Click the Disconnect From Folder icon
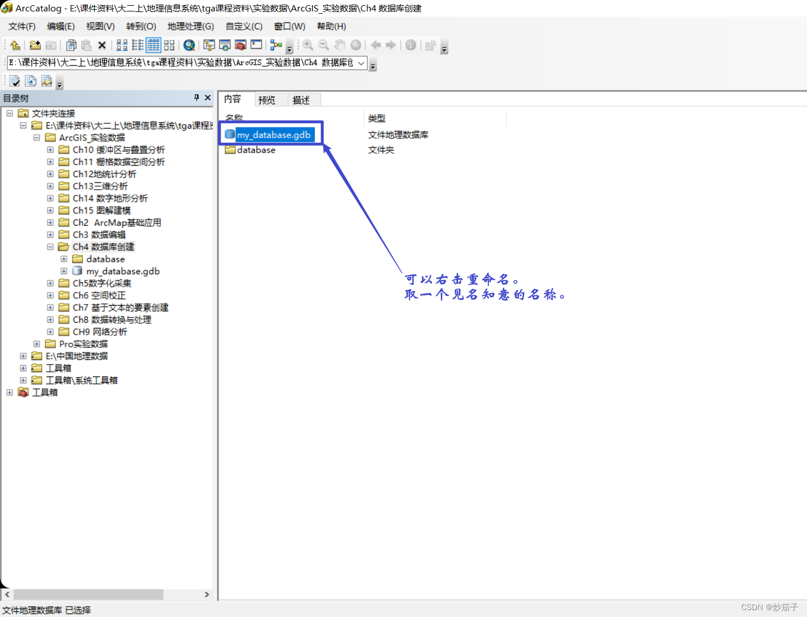The height and width of the screenshot is (617, 807). point(51,45)
